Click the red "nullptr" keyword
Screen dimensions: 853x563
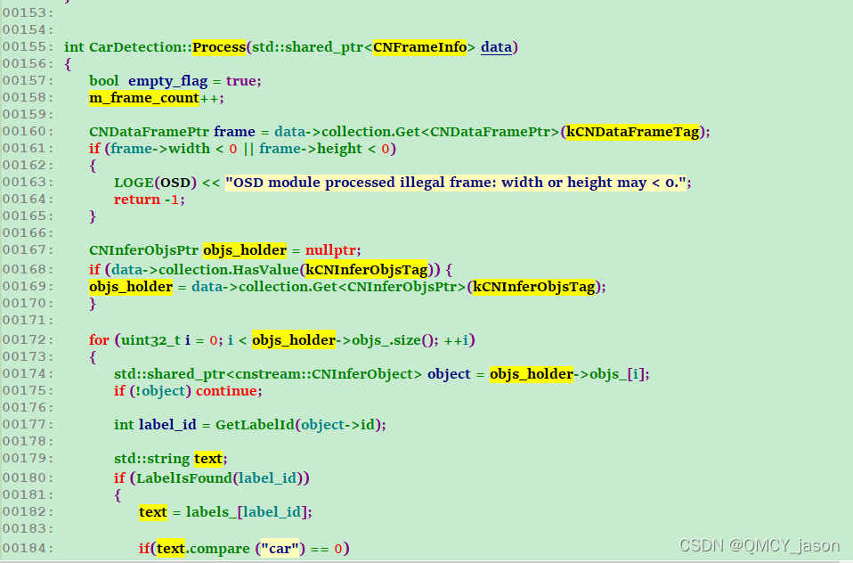(x=330, y=250)
